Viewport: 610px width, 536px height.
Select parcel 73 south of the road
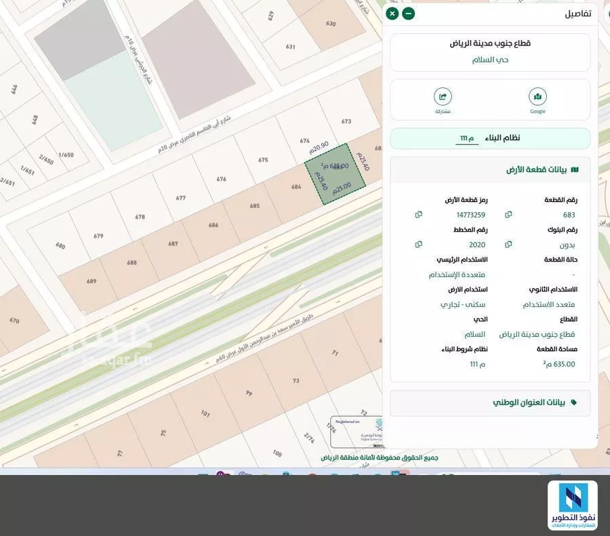click(x=296, y=381)
